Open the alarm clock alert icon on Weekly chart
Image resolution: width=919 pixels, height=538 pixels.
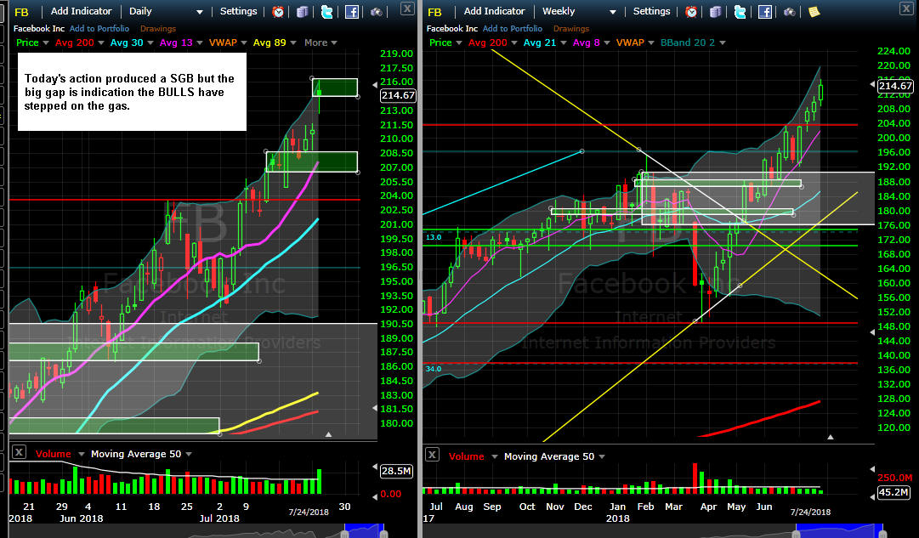click(x=691, y=12)
